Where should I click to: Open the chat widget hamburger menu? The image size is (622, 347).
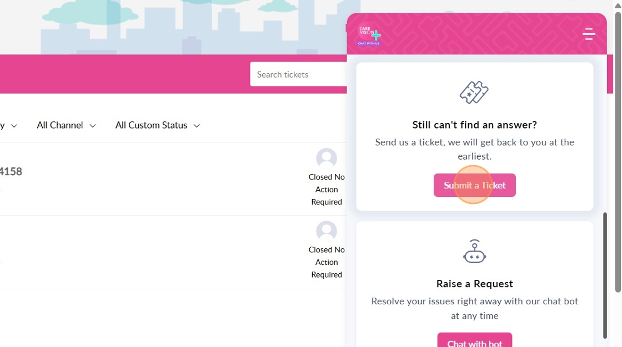coord(589,34)
